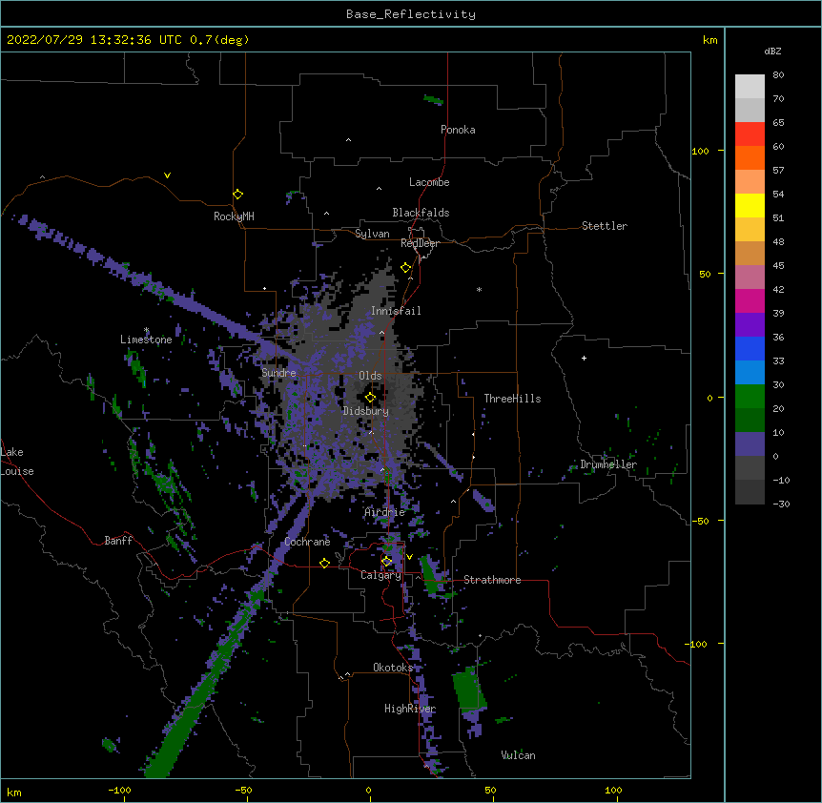Image resolution: width=822 pixels, height=803 pixels.
Task: Click the dBZ legend heading
Action: point(772,51)
